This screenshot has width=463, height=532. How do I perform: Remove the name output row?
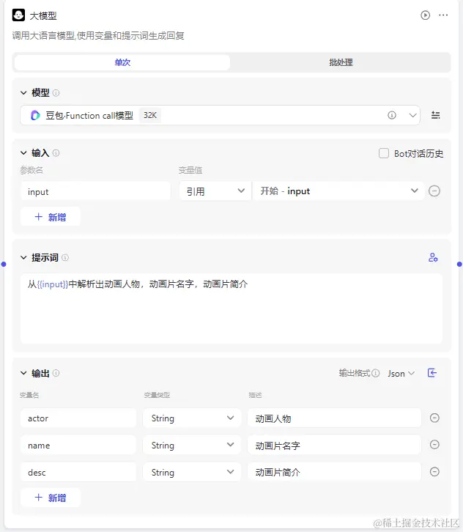[x=434, y=445]
